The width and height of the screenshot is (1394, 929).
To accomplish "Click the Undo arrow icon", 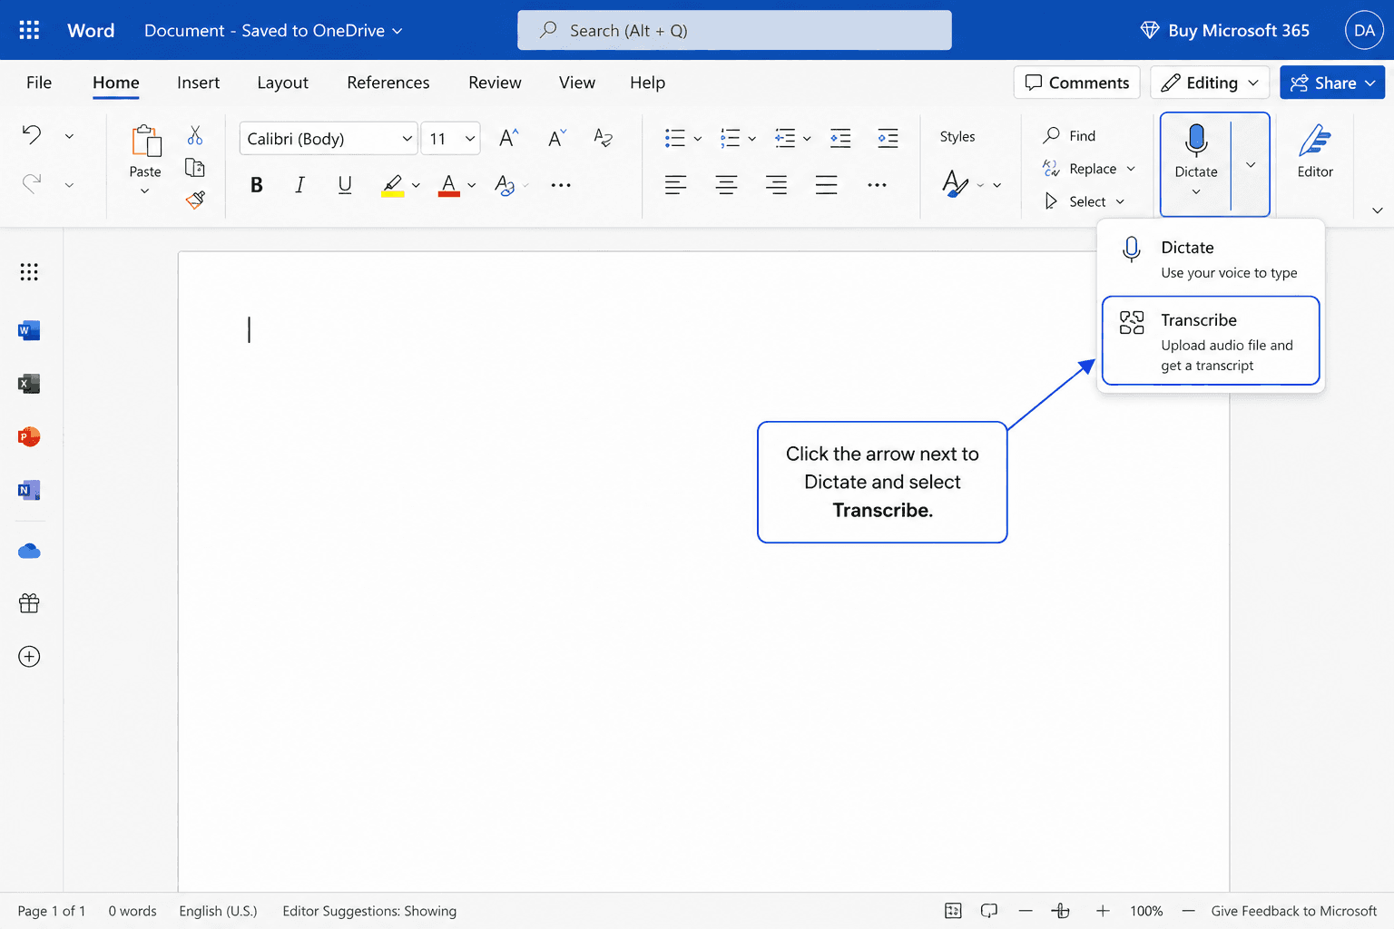I will [x=32, y=135].
